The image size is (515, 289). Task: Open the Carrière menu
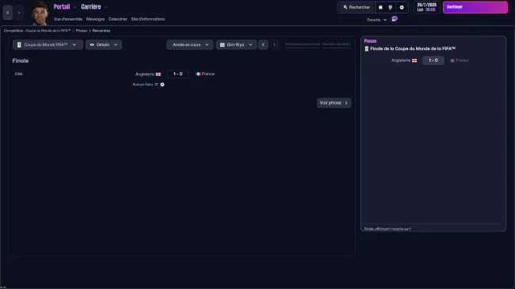pos(91,7)
